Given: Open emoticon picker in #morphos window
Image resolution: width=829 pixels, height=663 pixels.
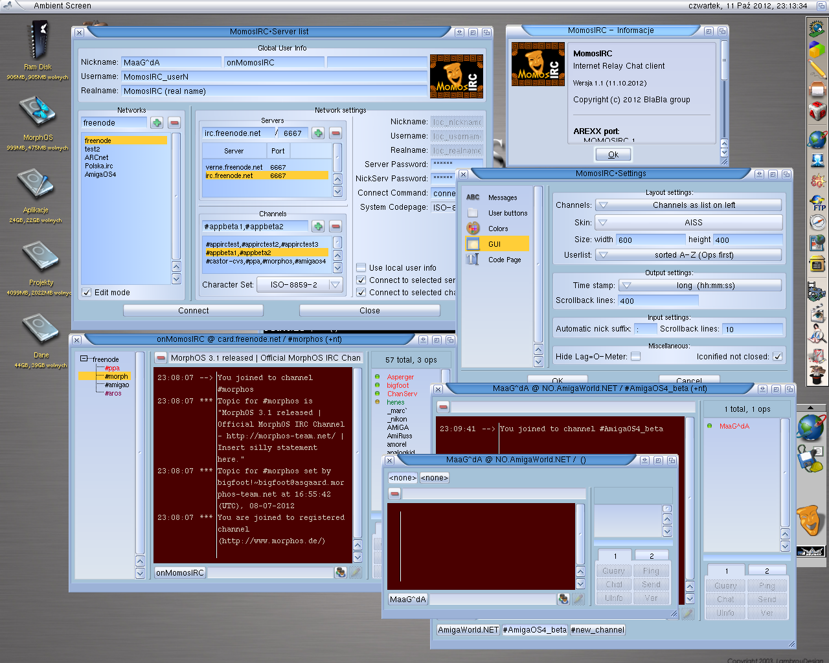Looking at the screenshot, I should (341, 572).
